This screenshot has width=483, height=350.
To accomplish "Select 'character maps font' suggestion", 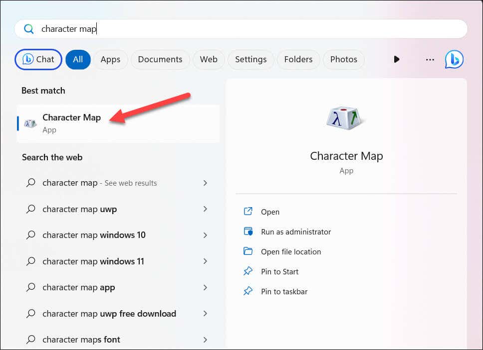I will 118,340.
